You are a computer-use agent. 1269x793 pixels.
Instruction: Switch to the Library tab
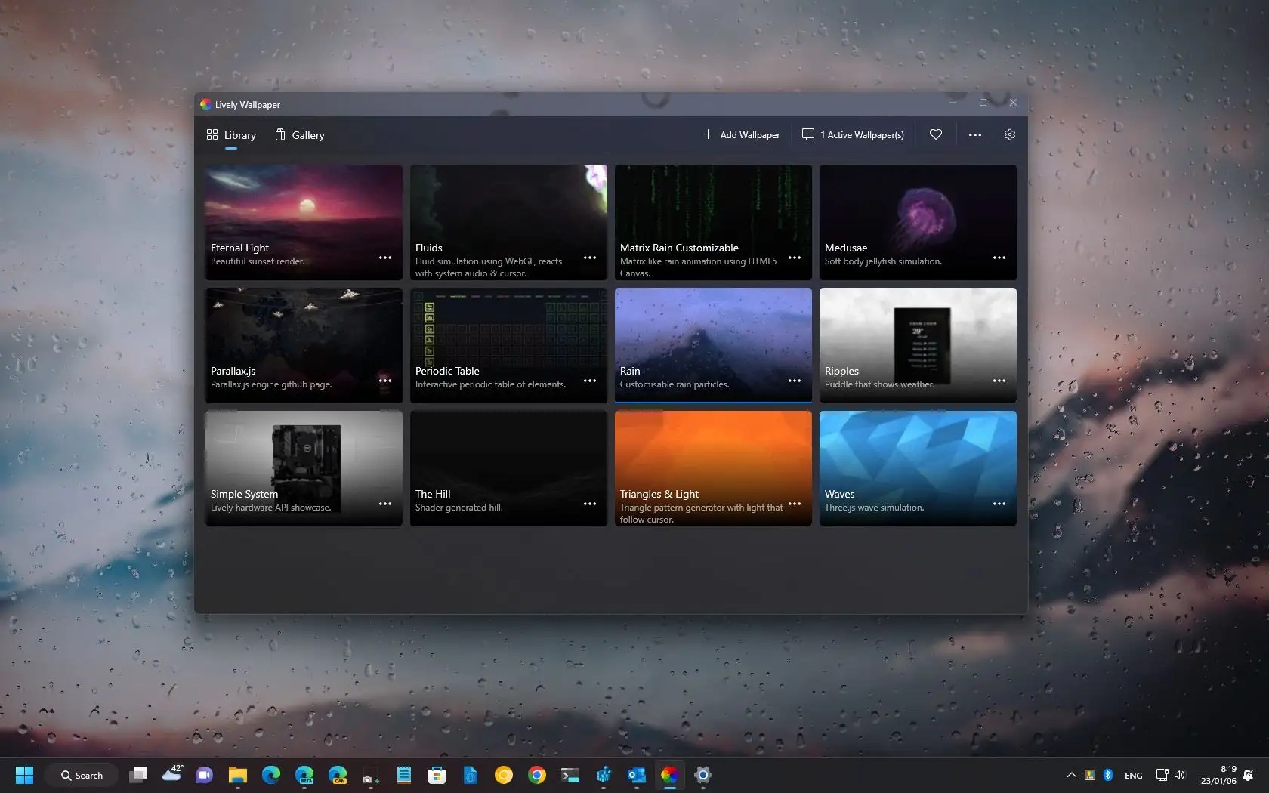pyautogui.click(x=231, y=135)
